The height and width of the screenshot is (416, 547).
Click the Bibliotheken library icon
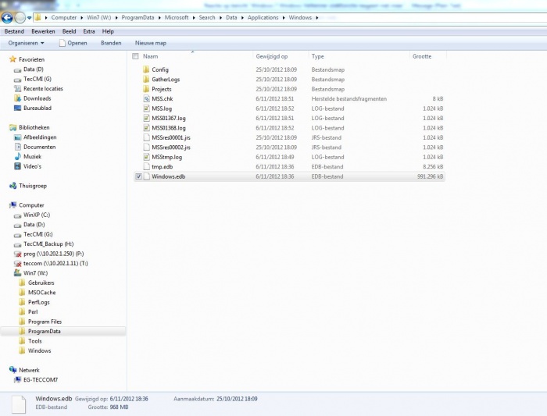13,127
